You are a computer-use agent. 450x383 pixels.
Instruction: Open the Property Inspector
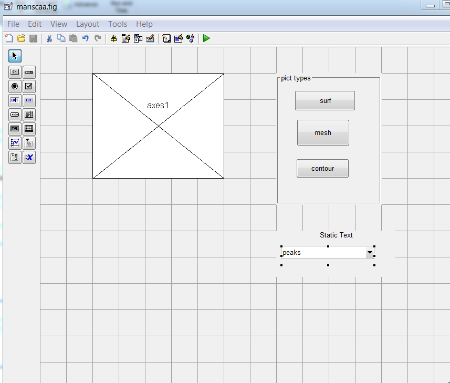178,38
